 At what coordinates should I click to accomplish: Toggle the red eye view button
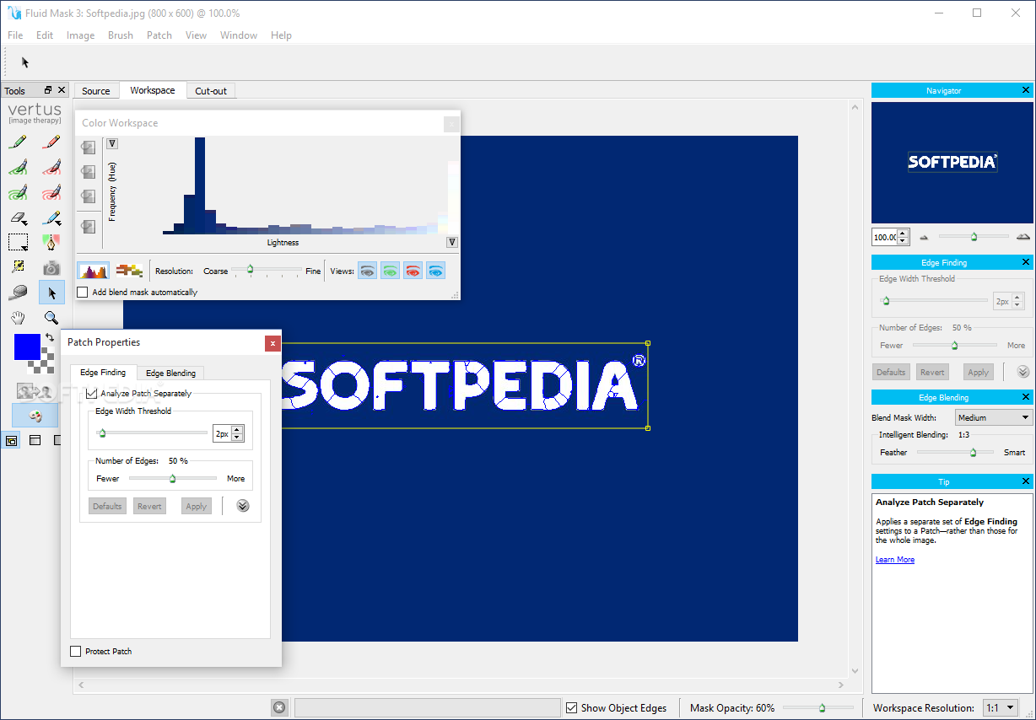413,271
